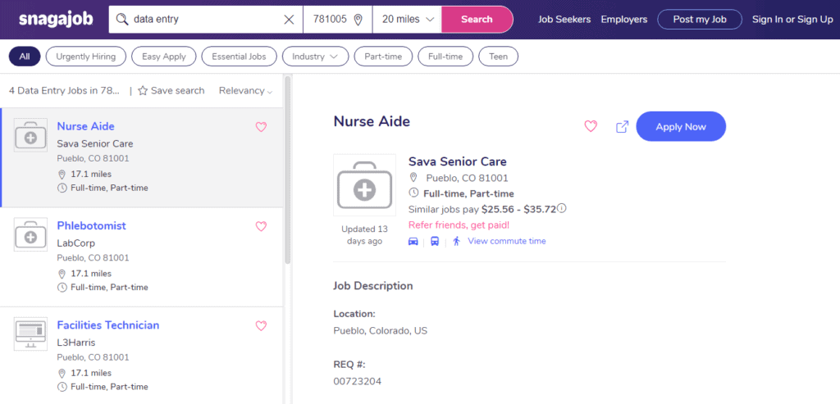Click location pin in job detail header
Screen dimensions: 840x404
(x=413, y=178)
